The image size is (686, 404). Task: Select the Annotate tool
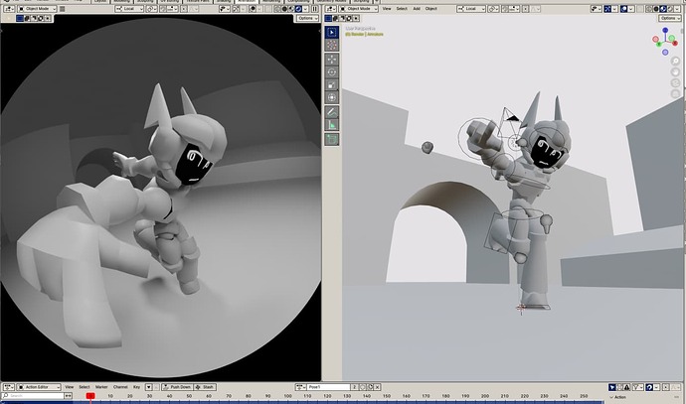[332, 112]
